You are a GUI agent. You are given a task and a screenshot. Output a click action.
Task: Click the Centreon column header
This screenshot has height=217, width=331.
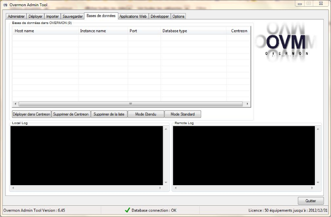[238, 31]
